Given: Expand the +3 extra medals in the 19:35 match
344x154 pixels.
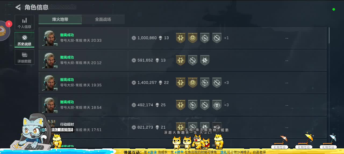Looking at the screenshot, I should pos(227,83).
